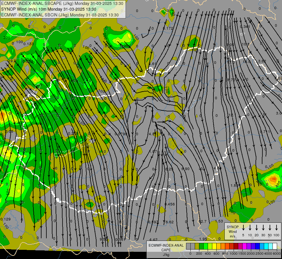Viewport: 282px width, 259px height.
Task: Click the map value 0.897
Action: point(153,222)
